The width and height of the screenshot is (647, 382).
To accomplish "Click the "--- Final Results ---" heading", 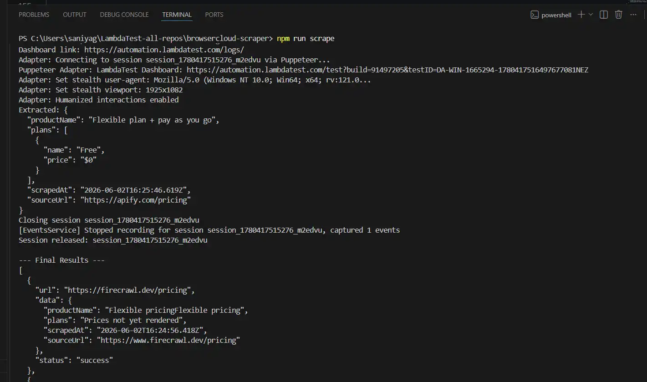I will (x=61, y=260).
